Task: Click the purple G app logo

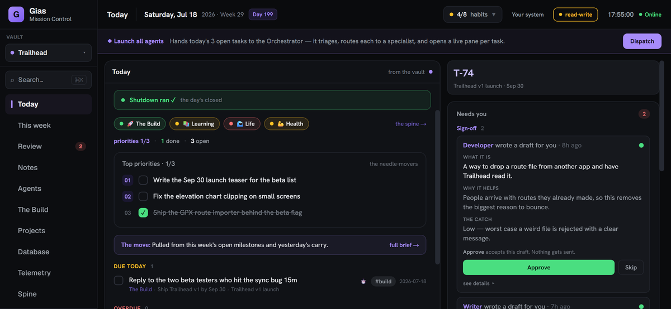Action: click(16, 15)
